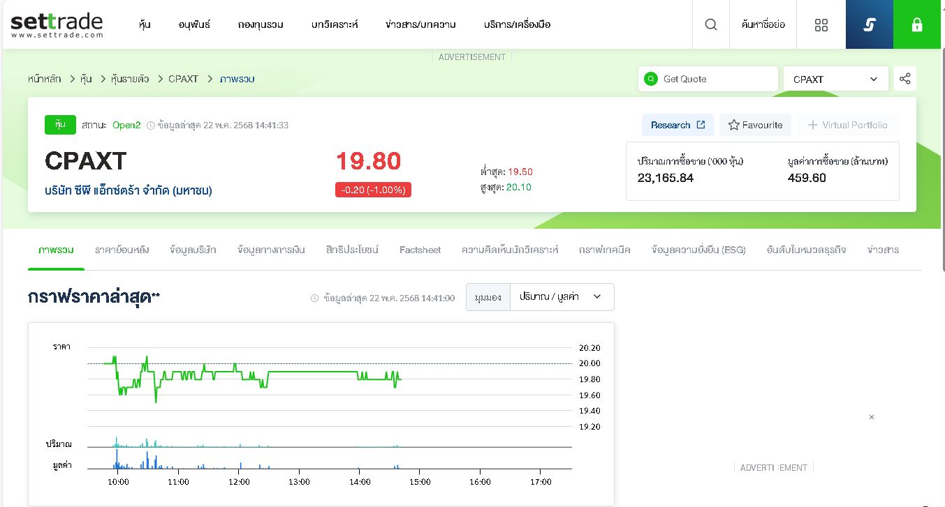Viewport: 945px width, 507px height.
Task: Select the อันดับในหมวดธุรกิจ tab
Action: pos(806,250)
